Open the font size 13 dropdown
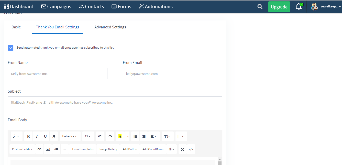Image resolution: width=342 pixels, height=165 pixels. point(88,136)
